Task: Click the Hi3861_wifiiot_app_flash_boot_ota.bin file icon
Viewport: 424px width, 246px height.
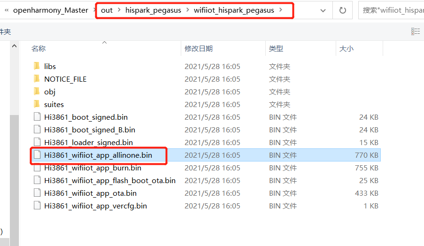Action: click(x=37, y=180)
